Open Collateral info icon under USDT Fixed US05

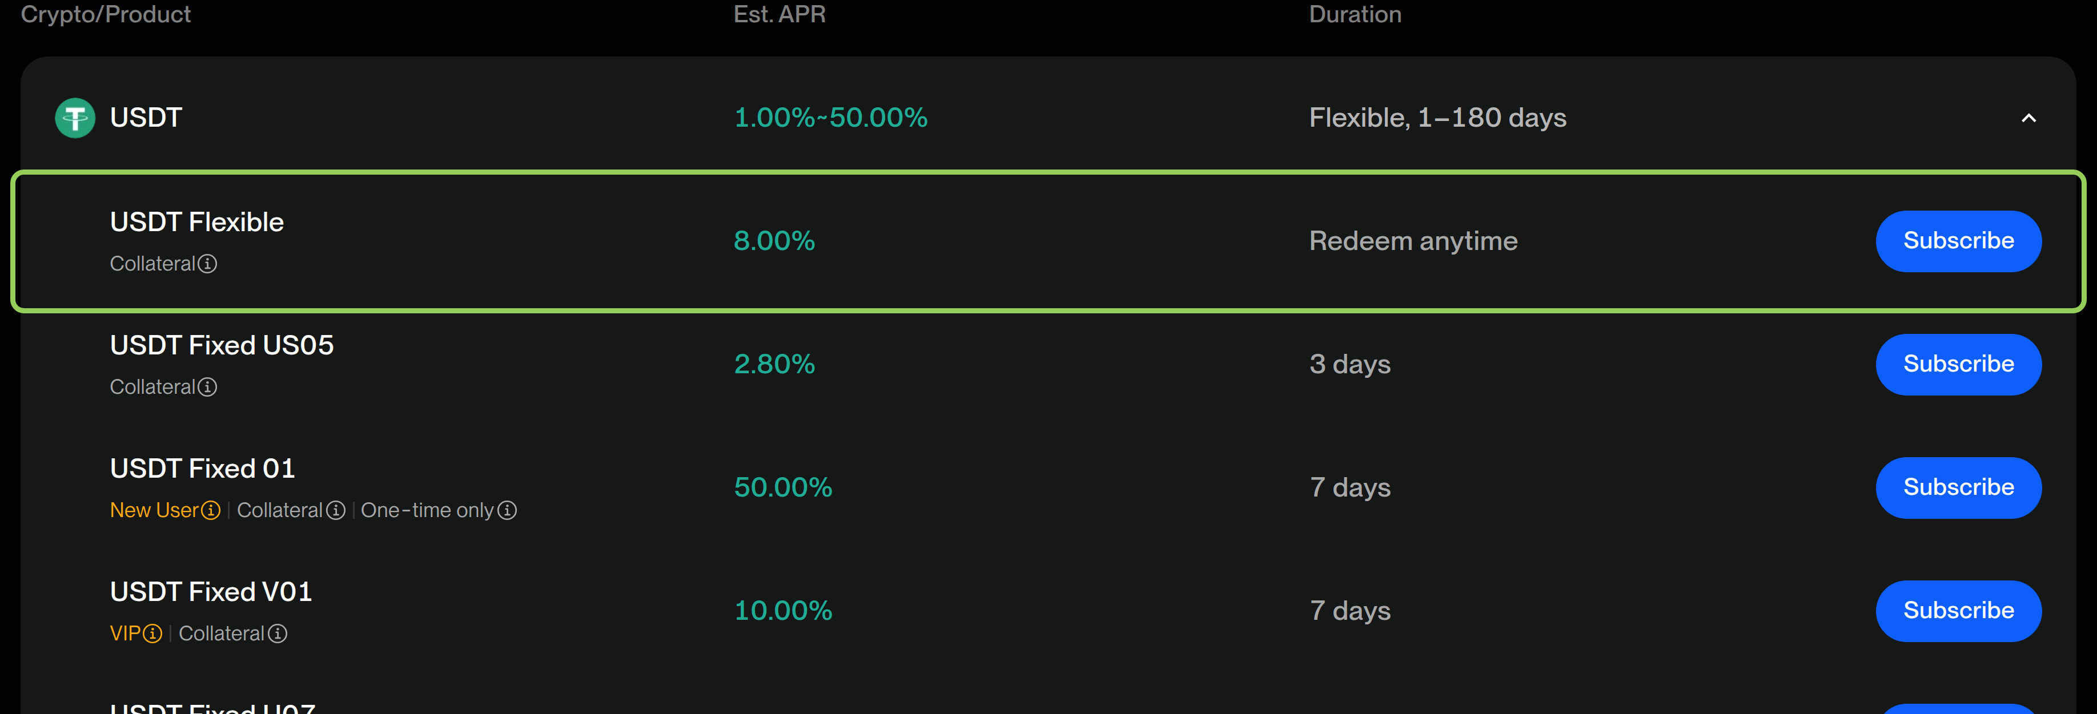pyautogui.click(x=207, y=387)
